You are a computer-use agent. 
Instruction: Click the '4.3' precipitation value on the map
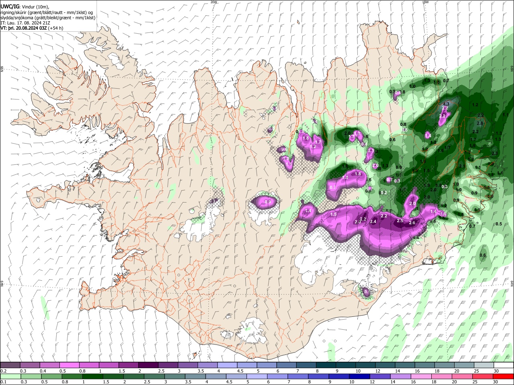(x=446, y=104)
